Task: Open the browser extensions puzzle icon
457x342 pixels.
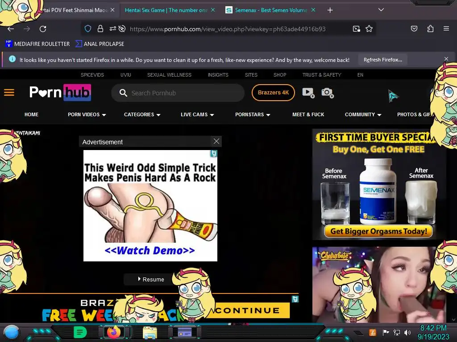Action: [430, 28]
